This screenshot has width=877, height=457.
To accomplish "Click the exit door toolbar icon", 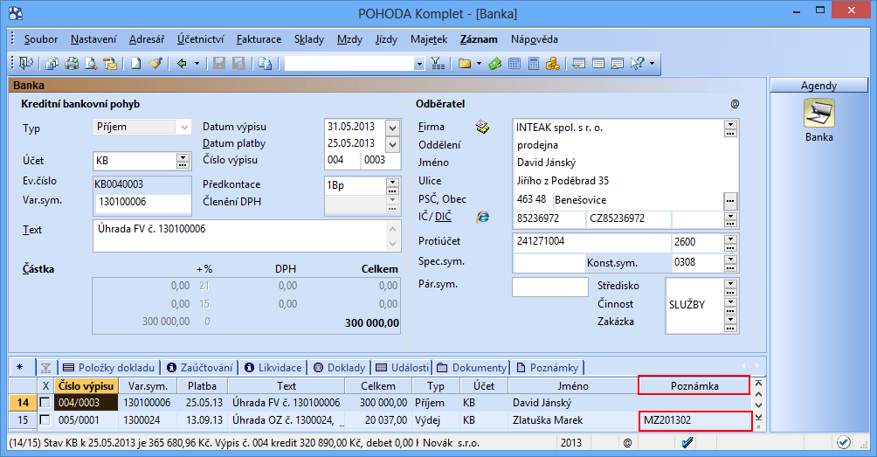I will pos(25,64).
